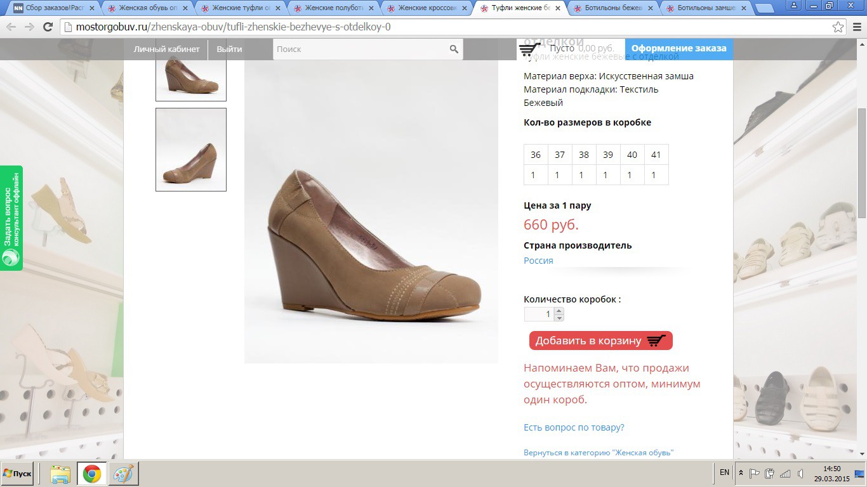Switch to the 'Ботильоны замшев' tab
Viewport: 867px width, 487px height.
point(706,8)
